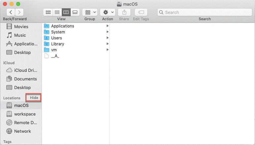This screenshot has height=145, width=255.
Task: Select the Users folder
Action: [x=76, y=38]
